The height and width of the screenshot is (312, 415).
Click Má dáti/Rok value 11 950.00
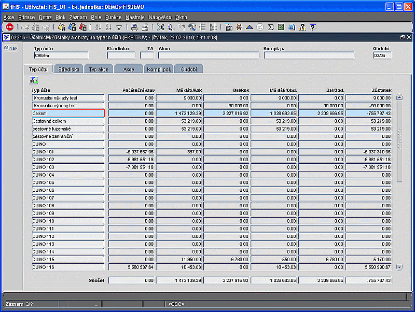click(179, 259)
